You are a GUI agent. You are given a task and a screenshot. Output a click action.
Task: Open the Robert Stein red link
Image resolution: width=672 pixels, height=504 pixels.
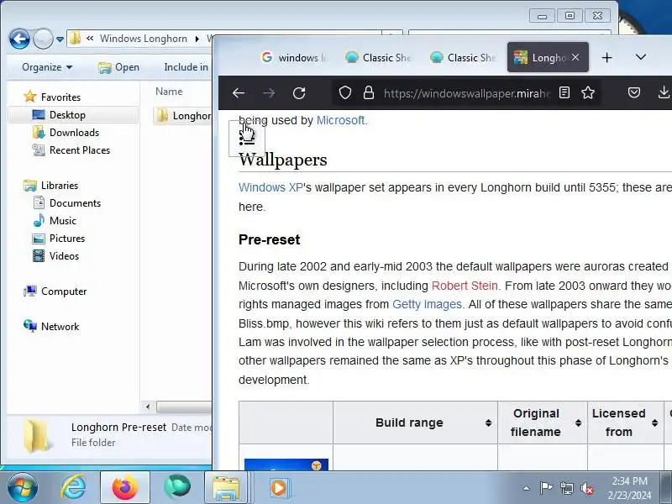click(x=466, y=286)
